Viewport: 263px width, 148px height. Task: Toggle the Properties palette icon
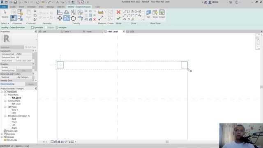[x=14, y=18]
